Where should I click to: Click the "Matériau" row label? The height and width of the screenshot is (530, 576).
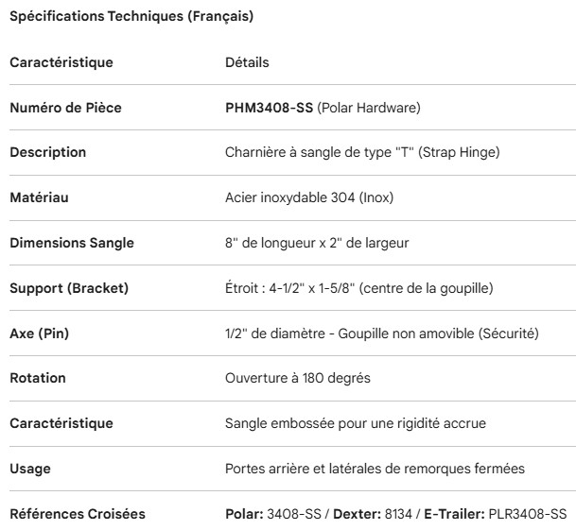(x=39, y=197)
